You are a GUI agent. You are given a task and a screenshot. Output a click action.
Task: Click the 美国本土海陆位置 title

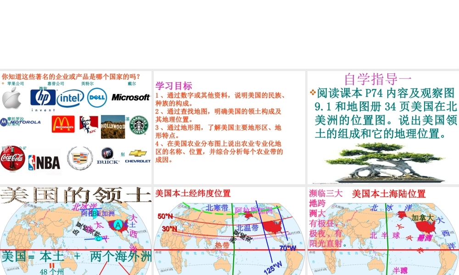pyautogui.click(x=389, y=193)
